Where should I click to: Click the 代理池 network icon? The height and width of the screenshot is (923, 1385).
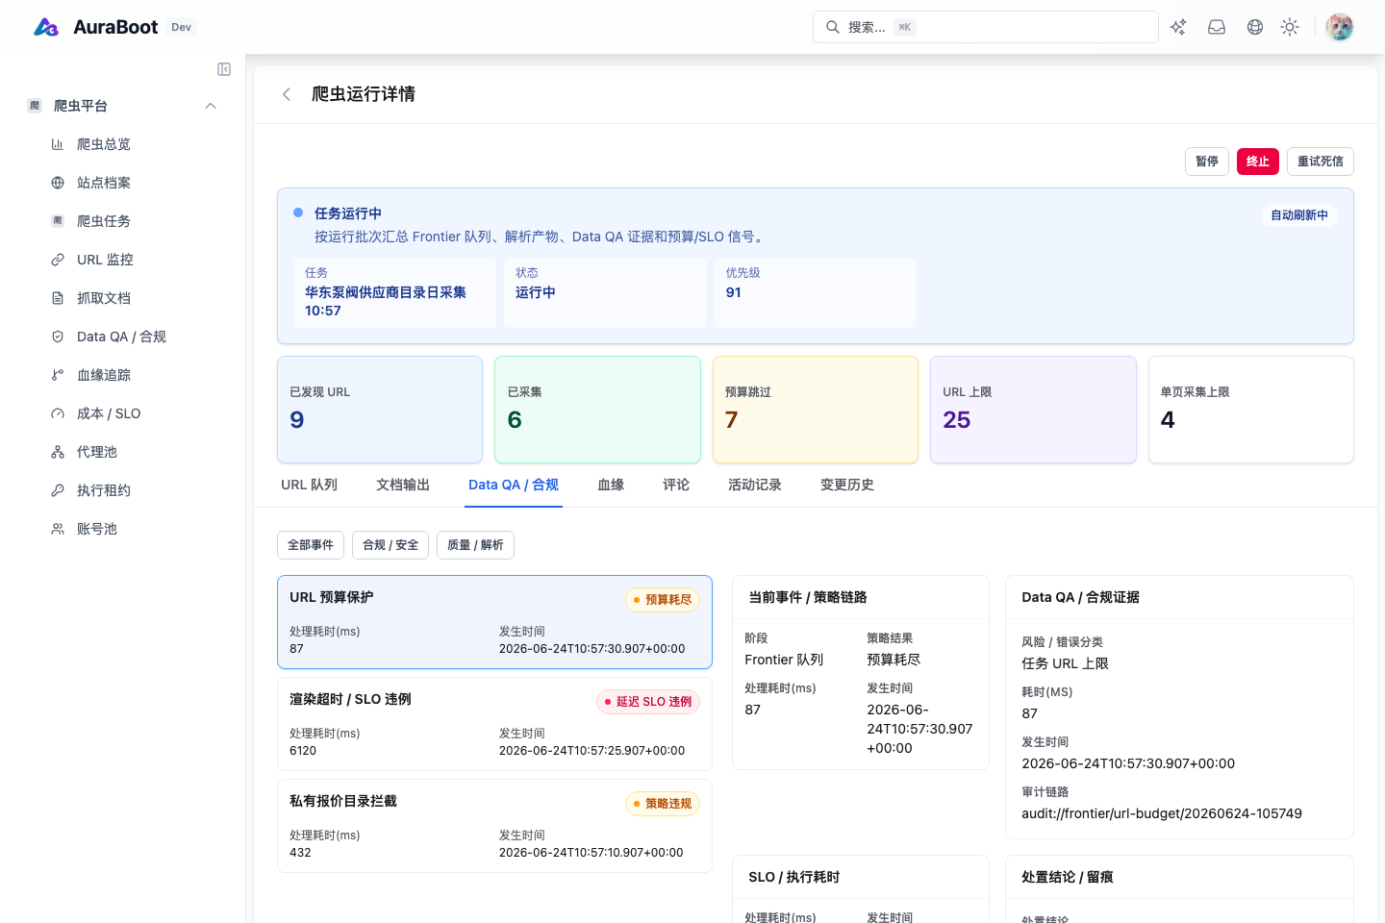coord(58,452)
